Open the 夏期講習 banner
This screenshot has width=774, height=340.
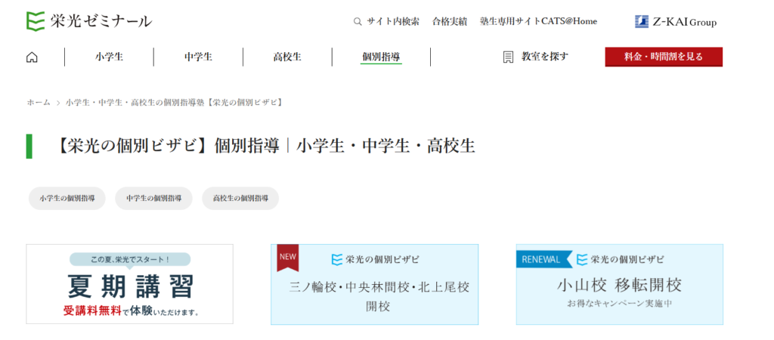(130, 284)
